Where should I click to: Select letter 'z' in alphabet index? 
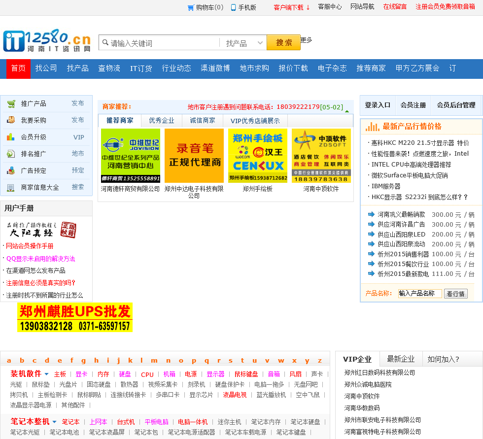[320, 361]
